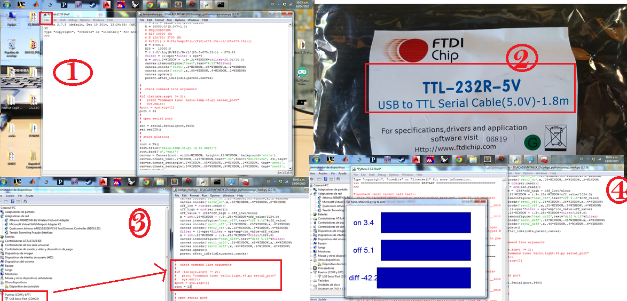
Task: Open the GALILEO desktop icon
Action: tap(33, 100)
